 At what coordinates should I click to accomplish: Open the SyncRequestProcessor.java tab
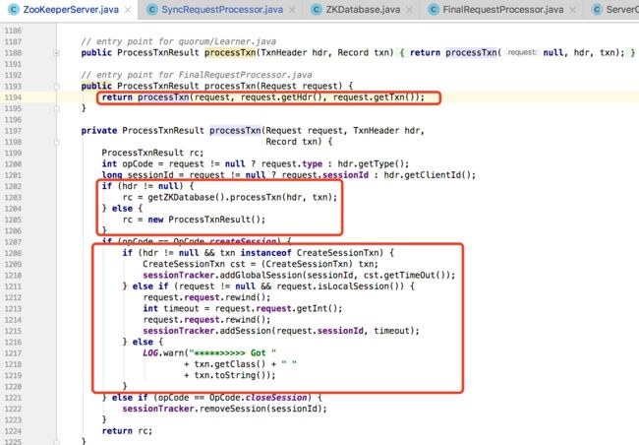click(222, 10)
